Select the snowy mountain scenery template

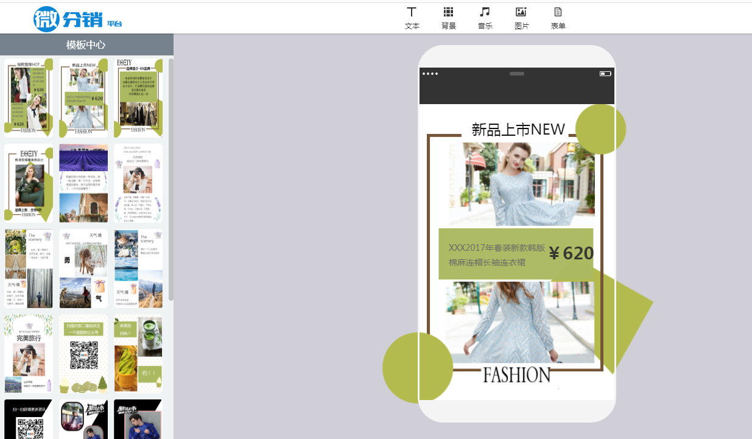(x=138, y=269)
